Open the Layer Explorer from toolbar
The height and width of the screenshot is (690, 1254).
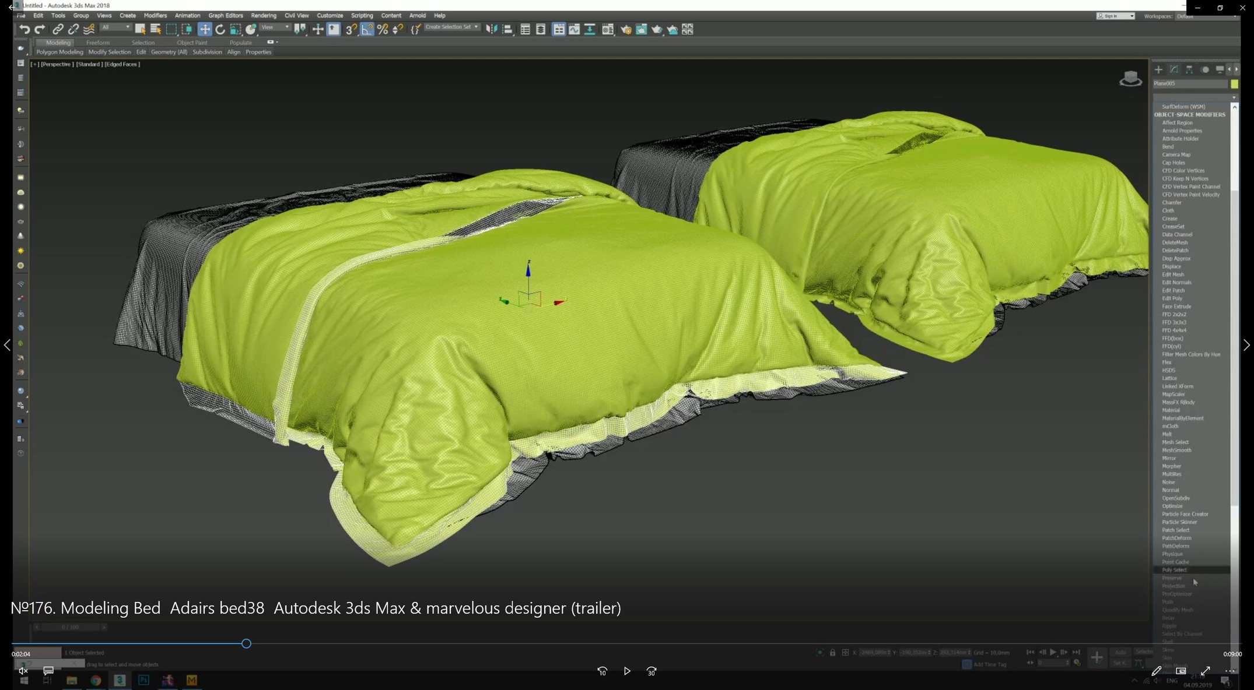coord(541,29)
